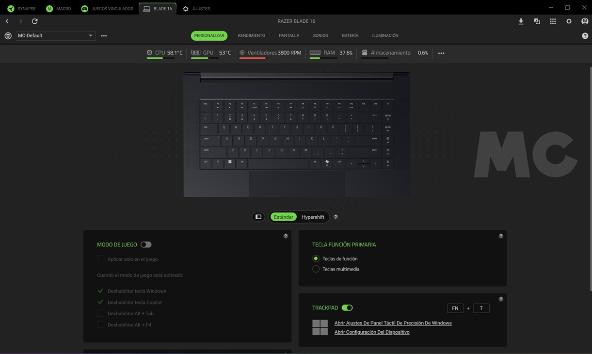Image resolution: width=592 pixels, height=354 pixels.
Task: Enable the Modo de Juego toggle
Action: click(x=146, y=244)
